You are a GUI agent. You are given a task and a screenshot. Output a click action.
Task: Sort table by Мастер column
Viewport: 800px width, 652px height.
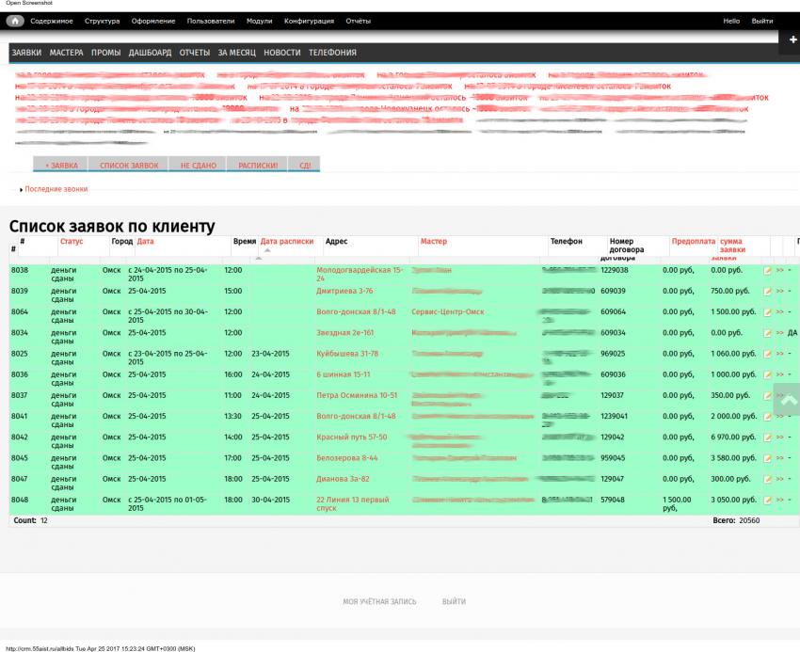[434, 241]
